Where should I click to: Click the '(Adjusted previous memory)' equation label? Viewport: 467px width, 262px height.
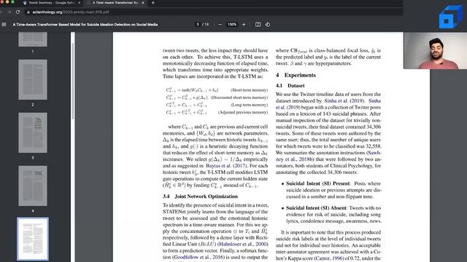pos(243,112)
